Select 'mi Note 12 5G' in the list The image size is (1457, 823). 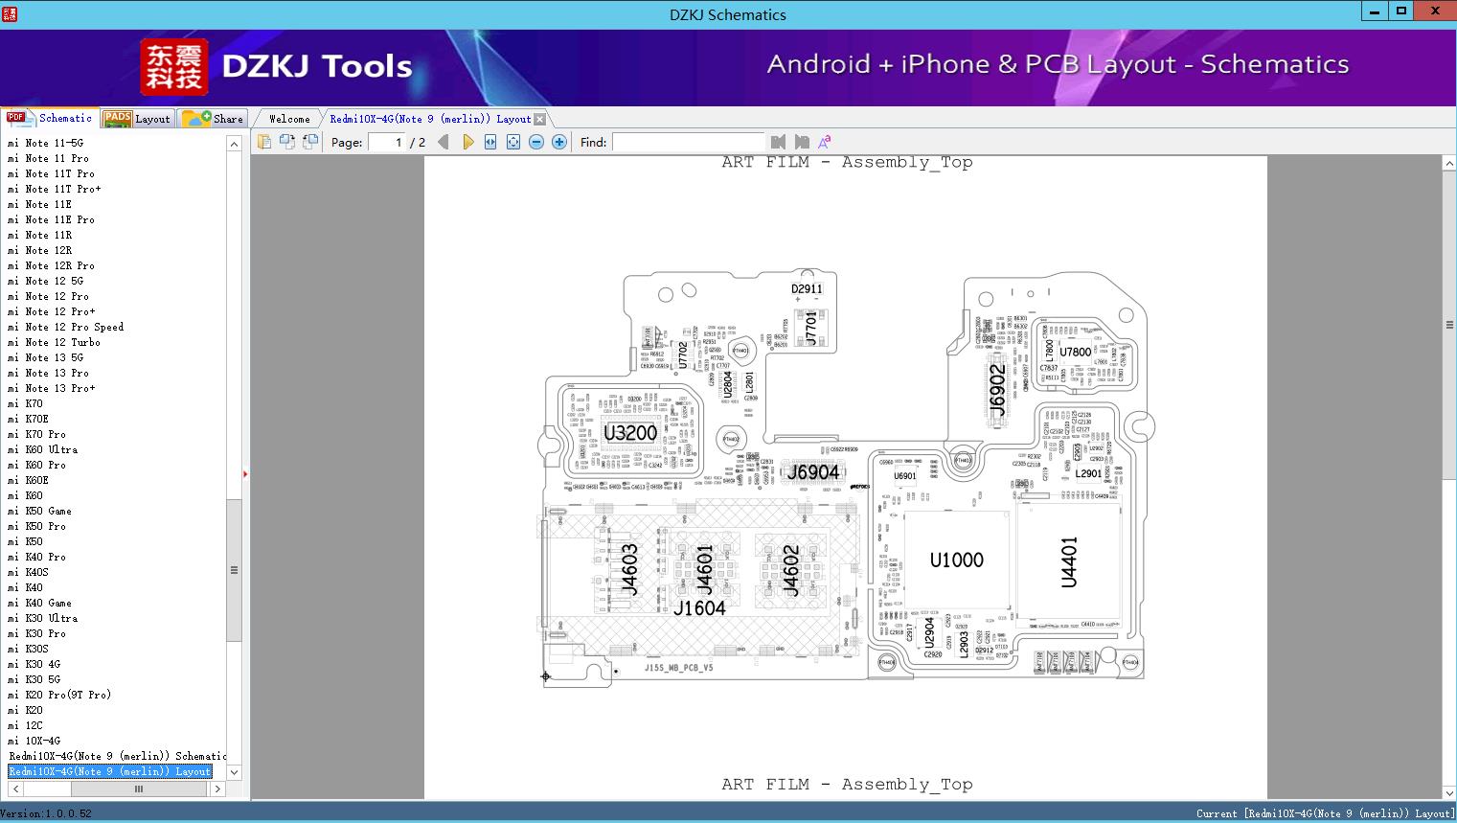(45, 281)
